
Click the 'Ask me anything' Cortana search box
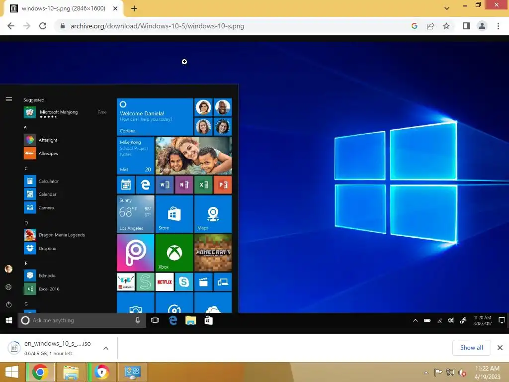(x=82, y=320)
